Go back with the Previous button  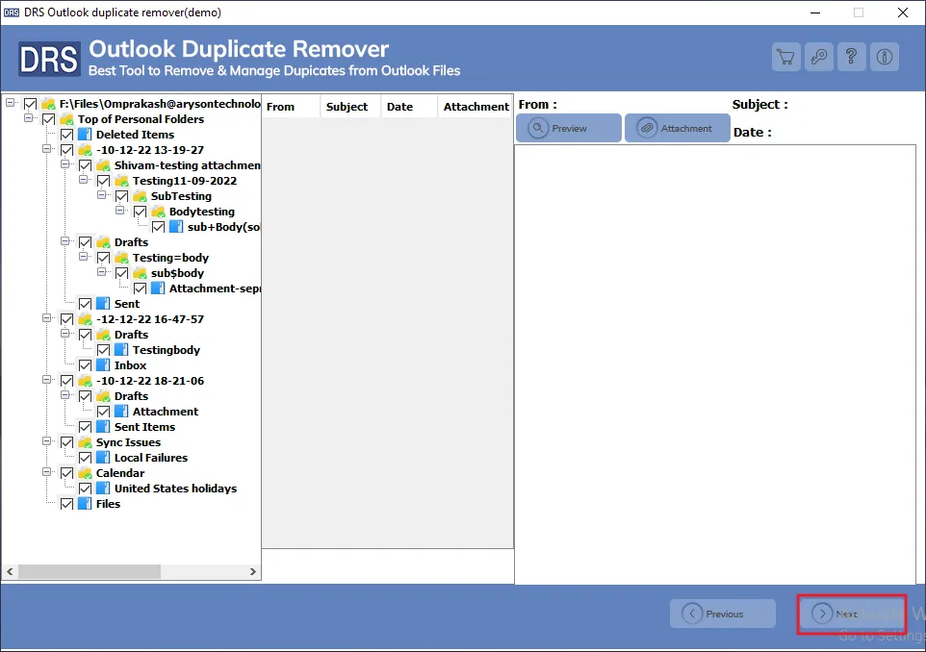(x=722, y=614)
